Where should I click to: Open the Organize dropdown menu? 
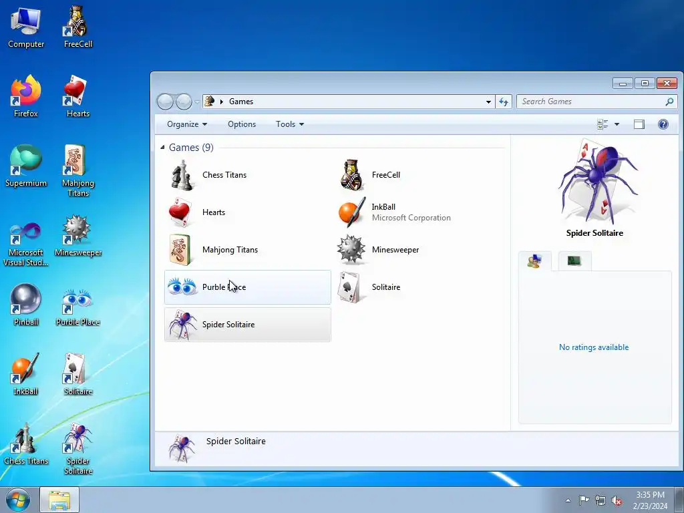pos(187,124)
